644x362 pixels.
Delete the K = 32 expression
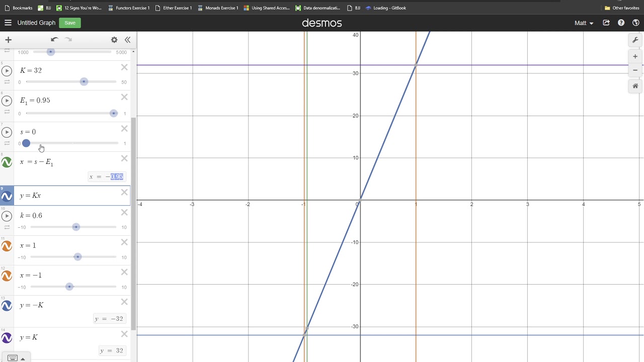(x=124, y=67)
